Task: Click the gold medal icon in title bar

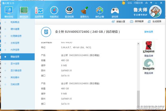Action: point(123,3)
